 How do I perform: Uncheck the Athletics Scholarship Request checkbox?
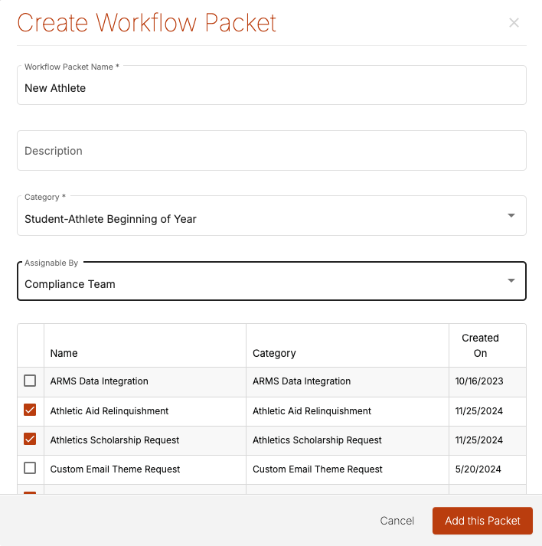click(30, 439)
